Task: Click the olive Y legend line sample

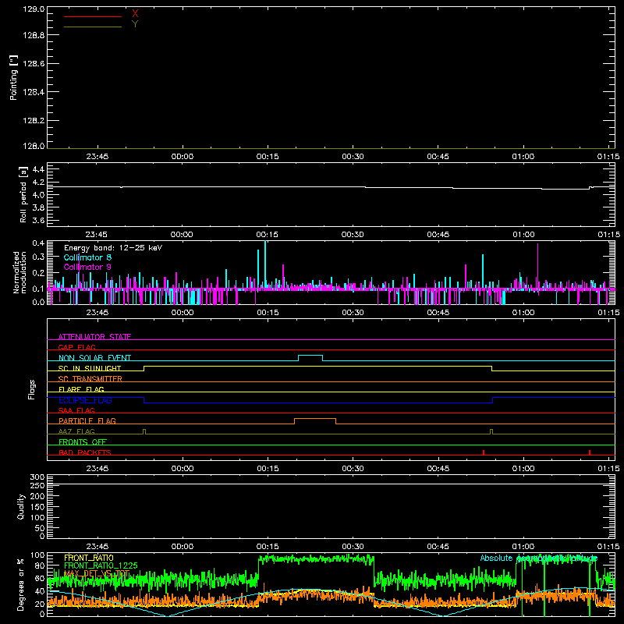Action: [92, 27]
